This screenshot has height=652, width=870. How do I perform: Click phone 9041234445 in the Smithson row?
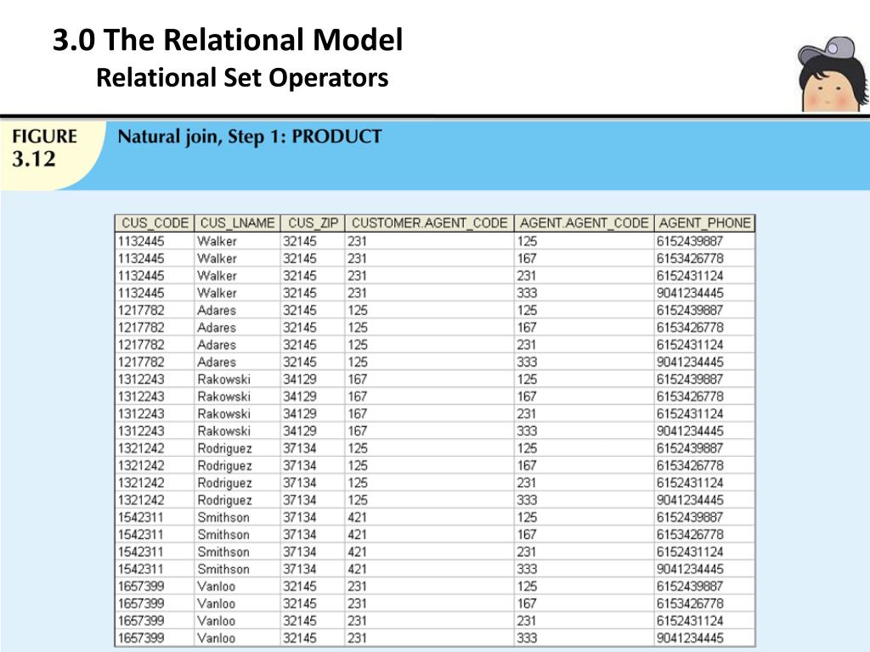click(x=690, y=569)
